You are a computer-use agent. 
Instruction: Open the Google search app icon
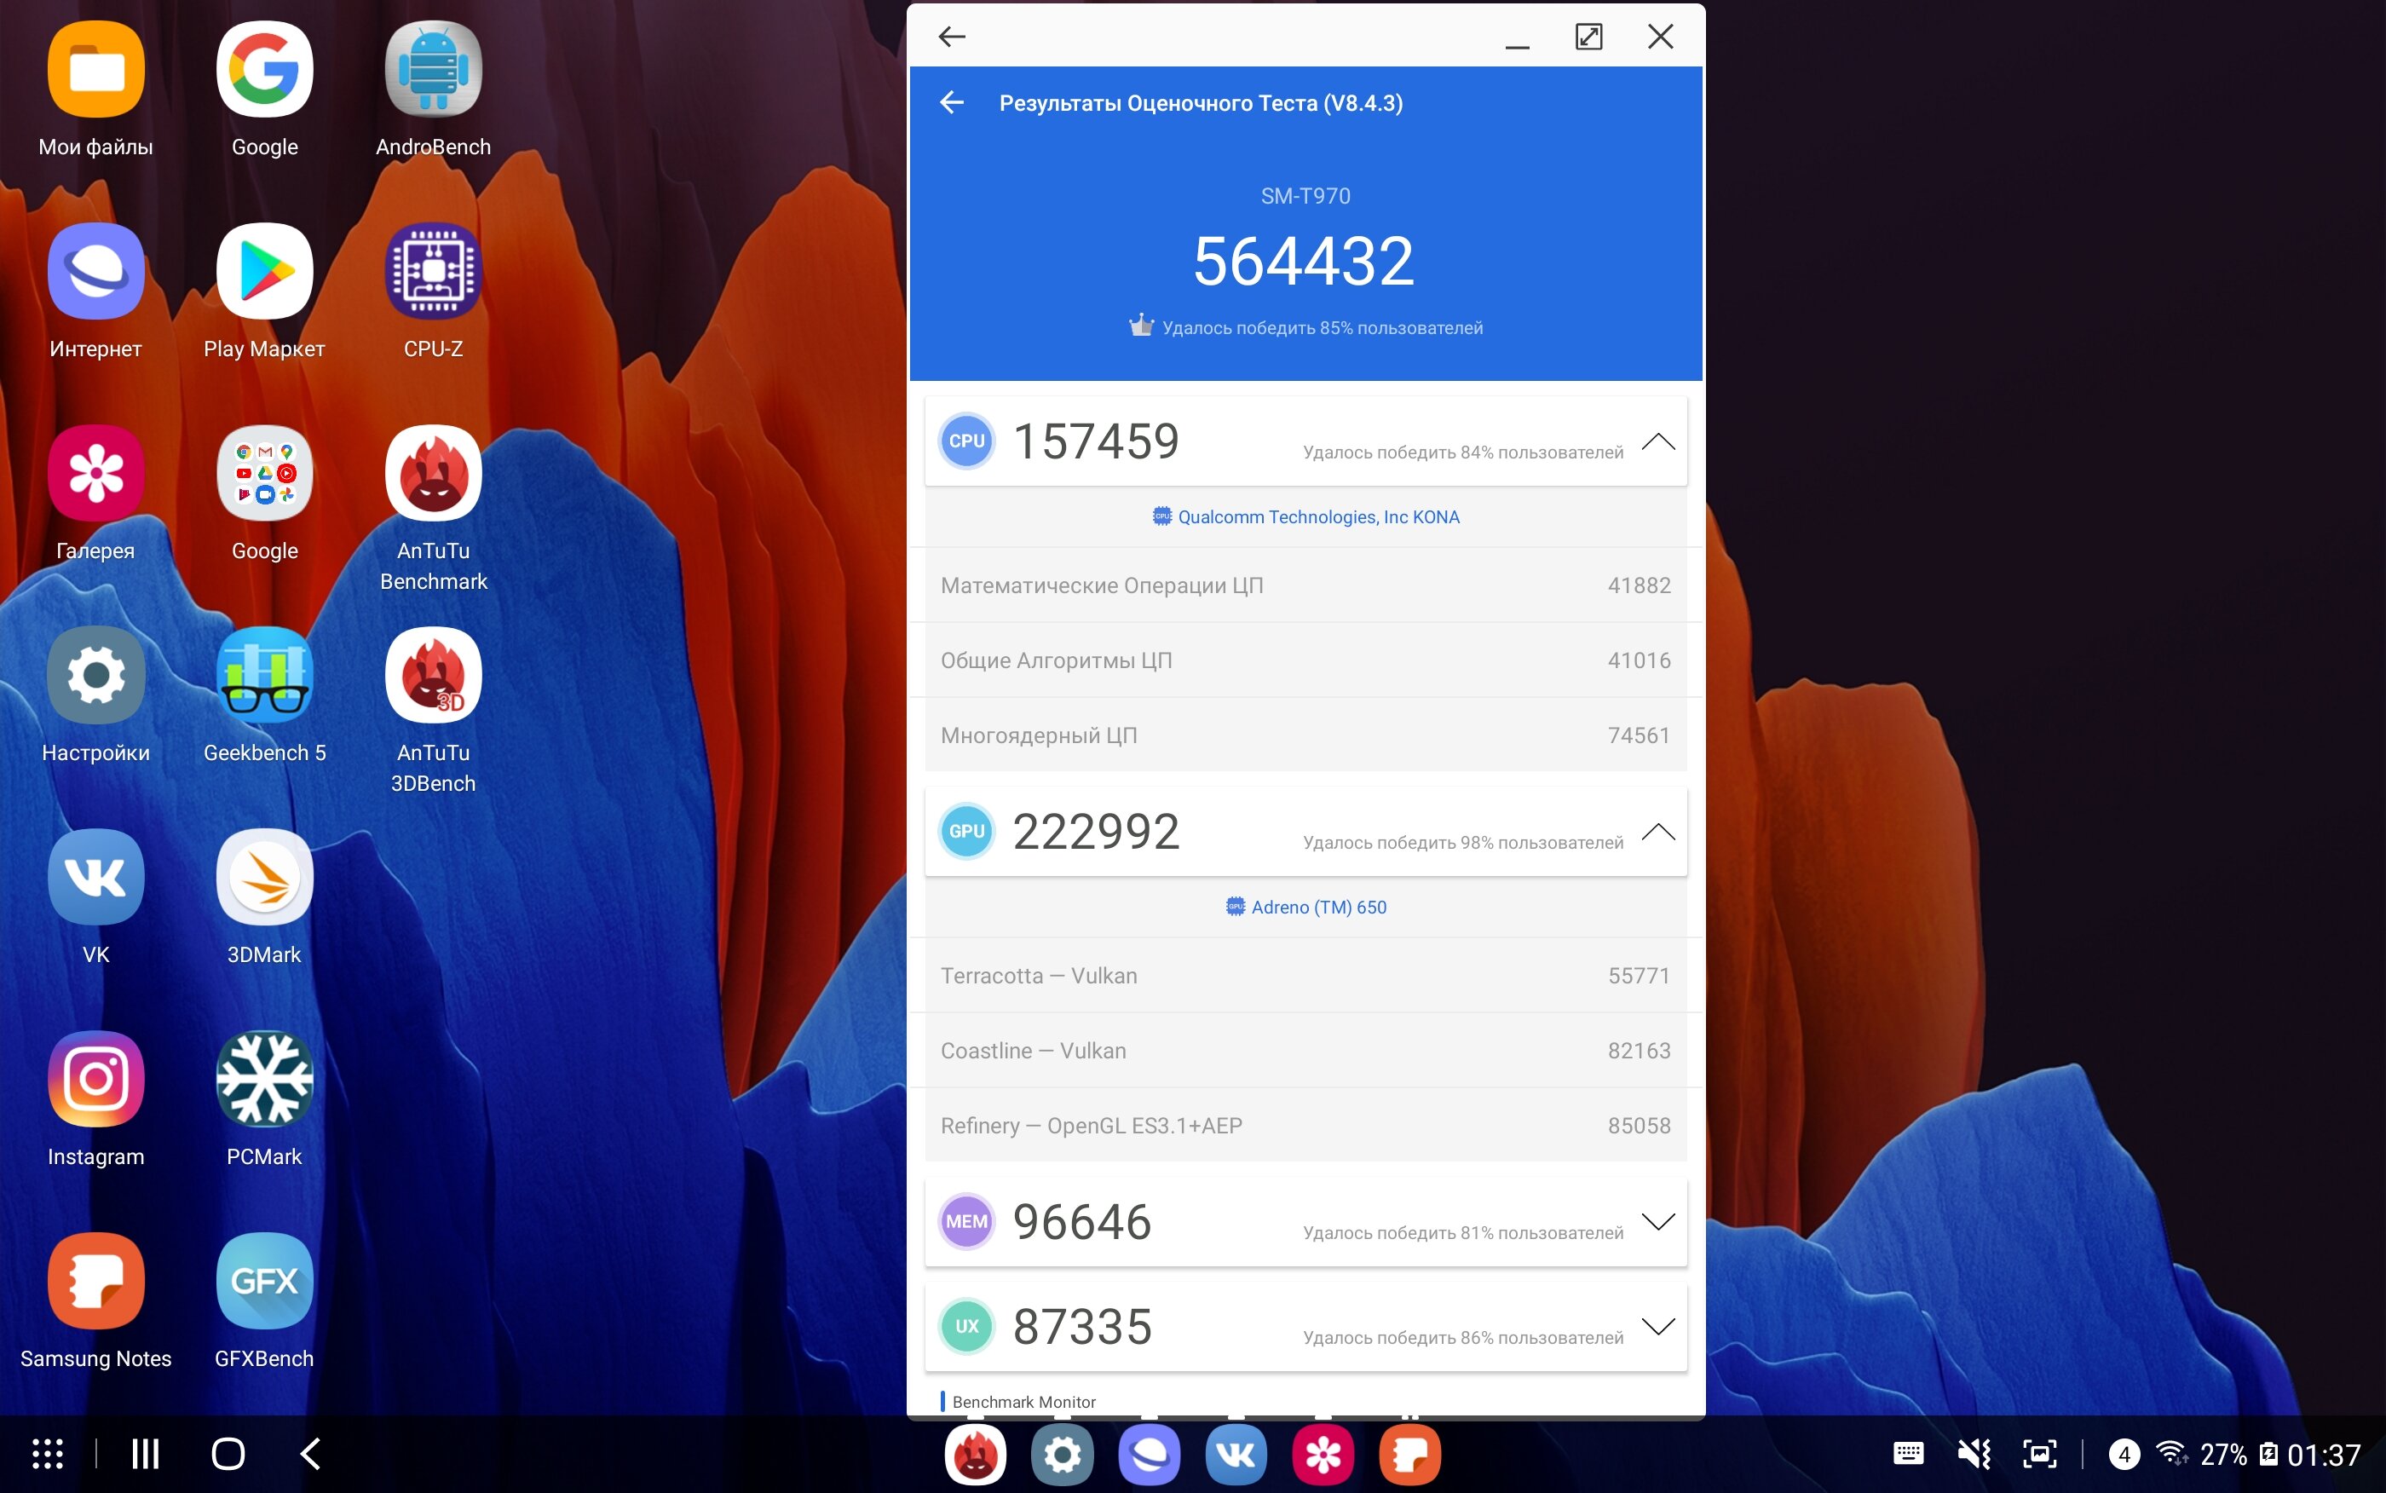[x=264, y=69]
